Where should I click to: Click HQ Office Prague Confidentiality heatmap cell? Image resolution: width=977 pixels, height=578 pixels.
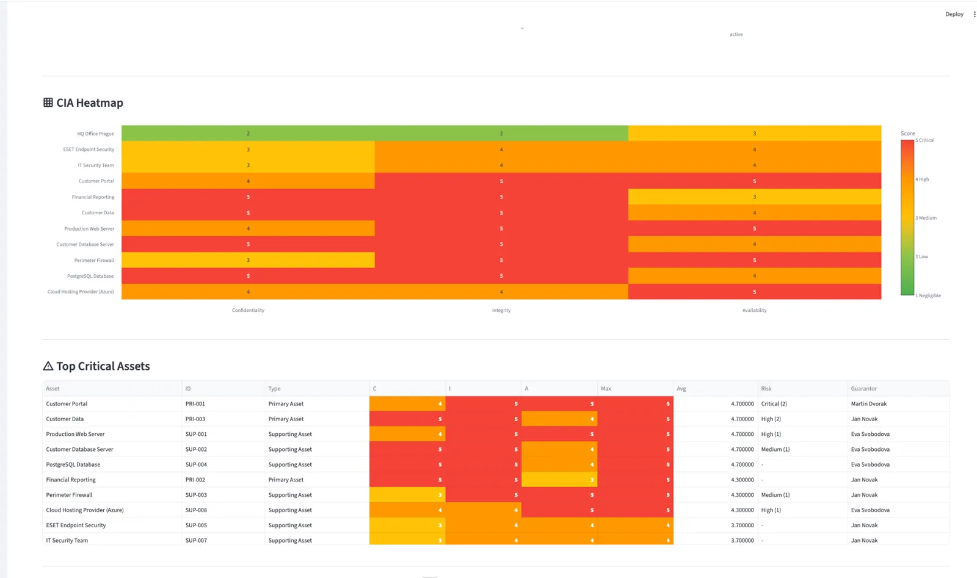click(248, 133)
